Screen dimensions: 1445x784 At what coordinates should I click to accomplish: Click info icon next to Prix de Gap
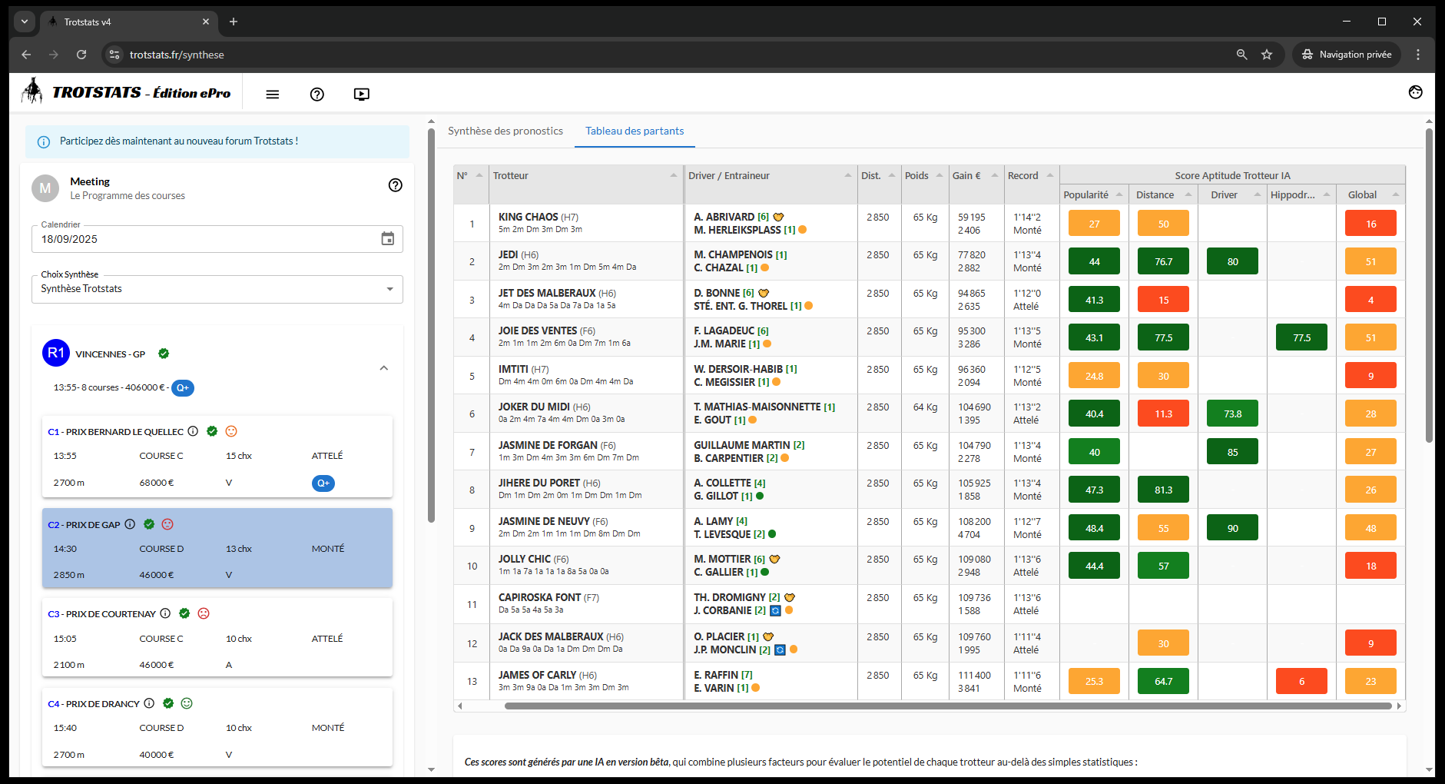pyautogui.click(x=130, y=524)
